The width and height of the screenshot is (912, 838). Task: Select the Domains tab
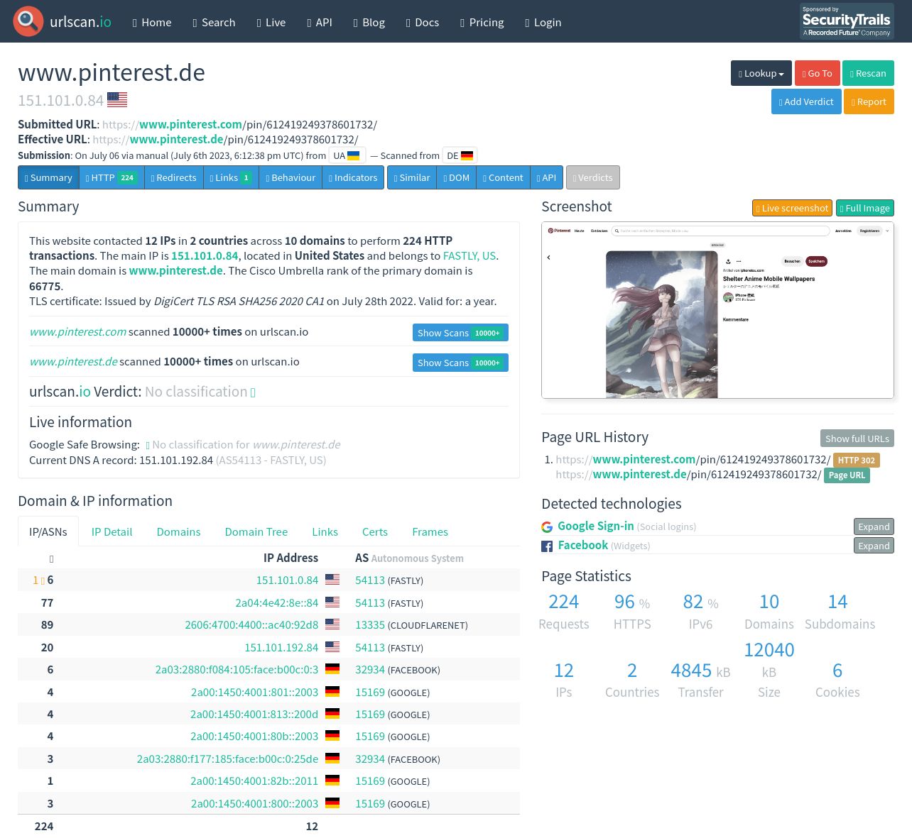[x=178, y=531]
